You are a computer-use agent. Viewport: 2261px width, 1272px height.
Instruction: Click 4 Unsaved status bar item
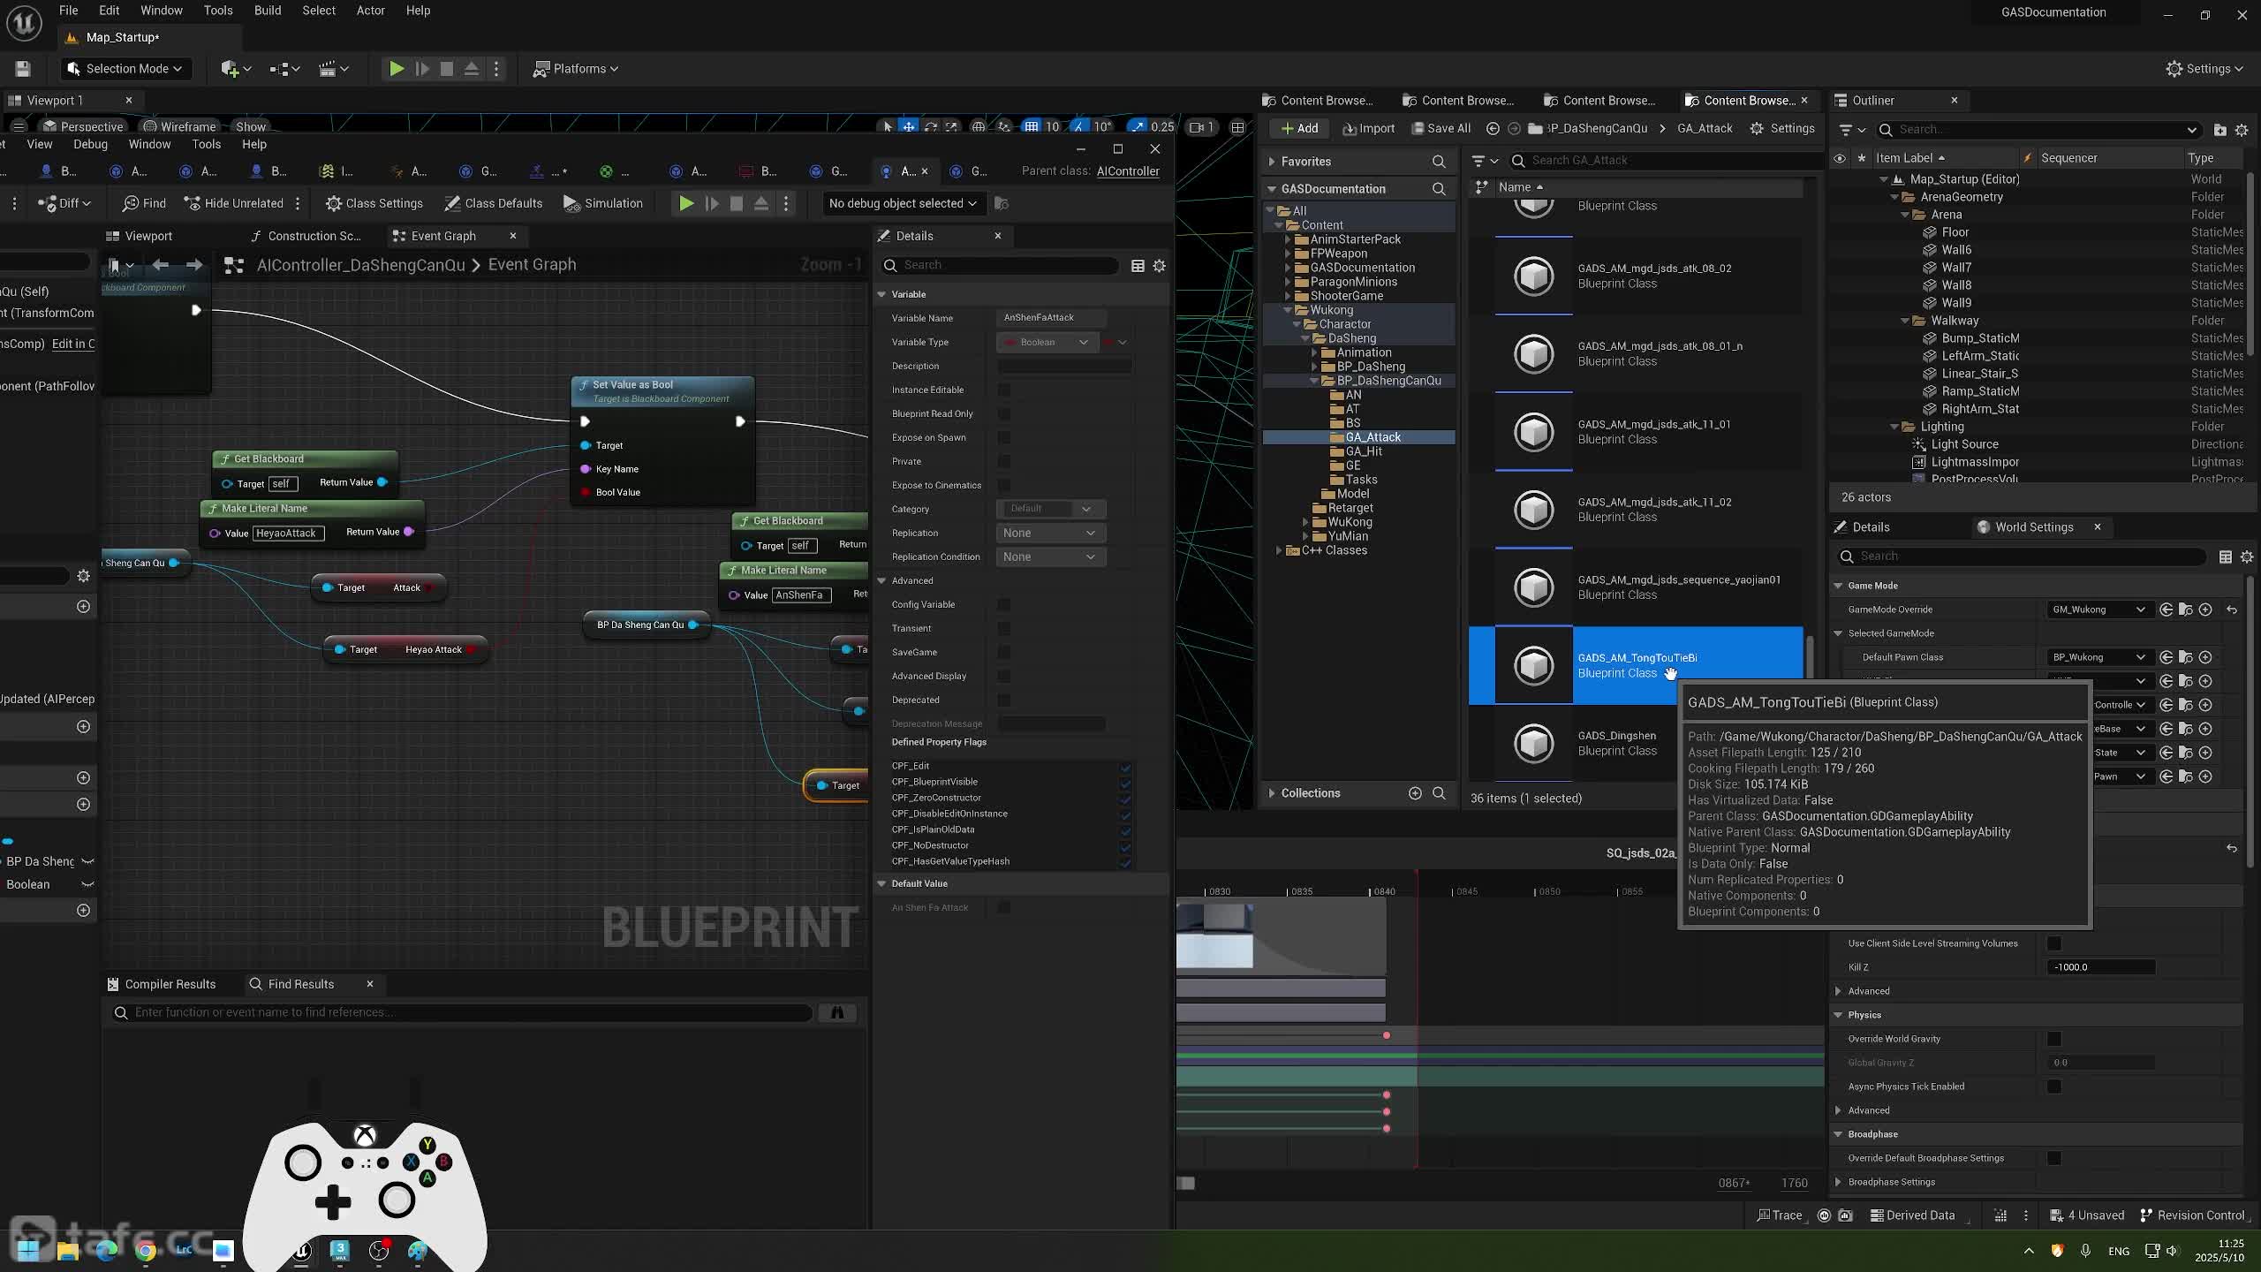2087,1215
